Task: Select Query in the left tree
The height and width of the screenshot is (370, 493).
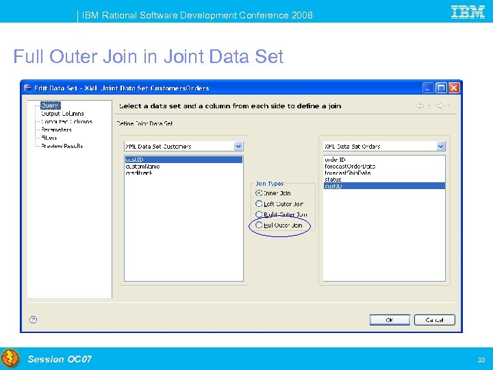Action: [x=50, y=106]
